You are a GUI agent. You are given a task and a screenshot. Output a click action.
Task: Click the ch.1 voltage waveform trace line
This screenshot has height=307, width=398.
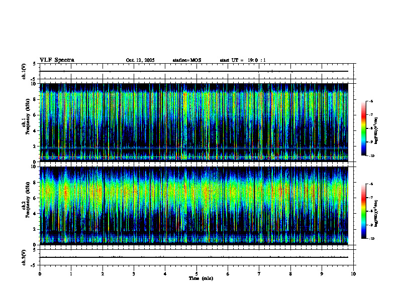(193, 71)
